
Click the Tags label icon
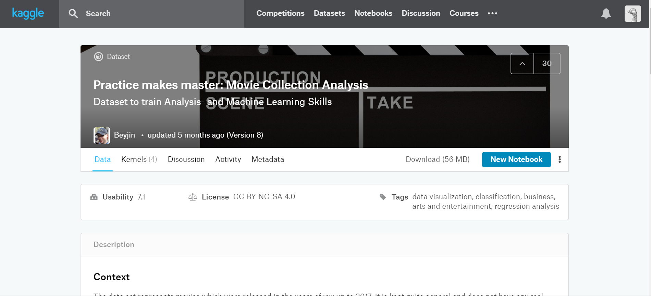pyautogui.click(x=383, y=197)
